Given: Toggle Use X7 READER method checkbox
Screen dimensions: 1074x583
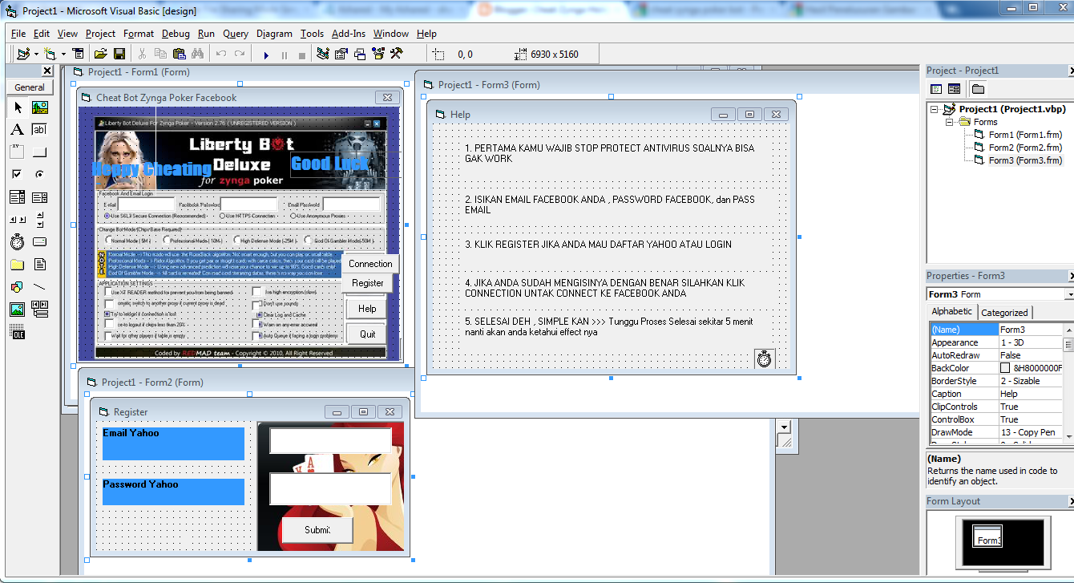Looking at the screenshot, I should 108,293.
